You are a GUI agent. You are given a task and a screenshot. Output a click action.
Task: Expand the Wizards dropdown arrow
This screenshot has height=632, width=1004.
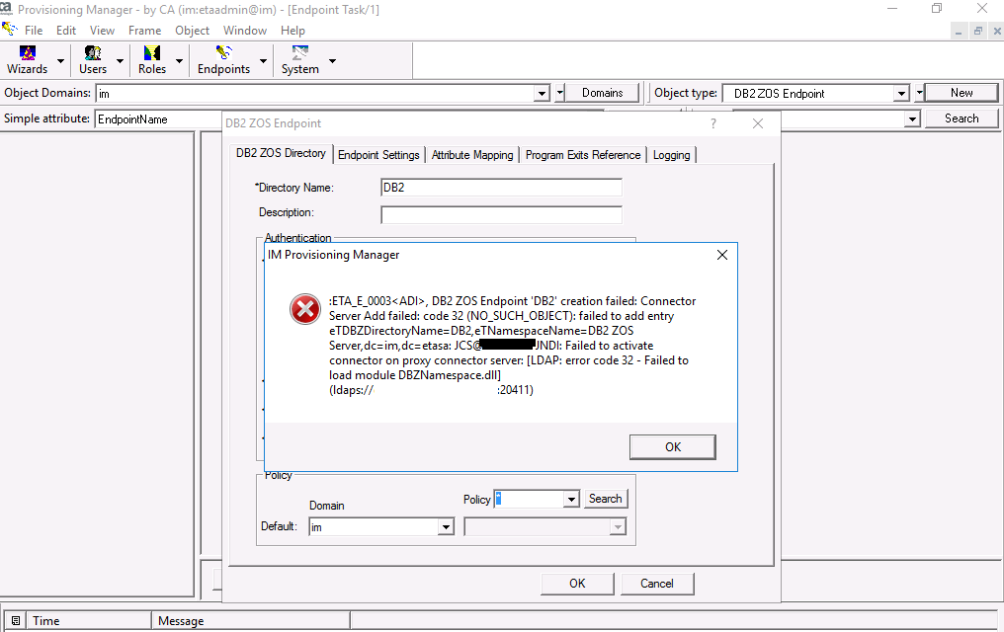point(61,61)
